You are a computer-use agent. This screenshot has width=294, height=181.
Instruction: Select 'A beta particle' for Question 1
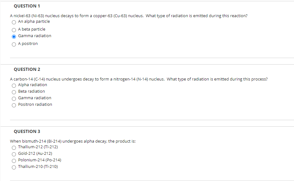pyautogui.click(x=14, y=30)
